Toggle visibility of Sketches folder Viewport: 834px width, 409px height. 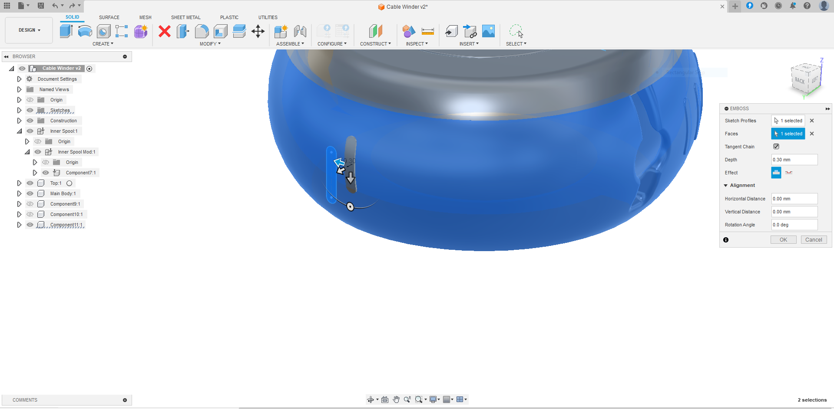pos(30,110)
